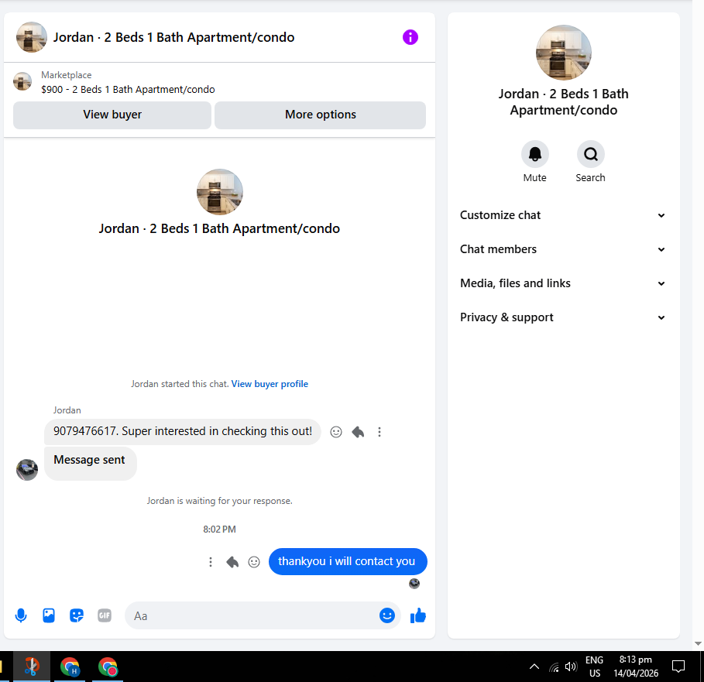704x682 pixels.
Task: Click the center chat profile picture
Action: [219, 192]
